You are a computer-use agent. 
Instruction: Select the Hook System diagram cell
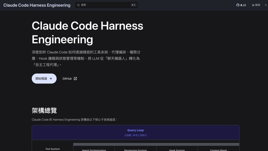pyautogui.click(x=177, y=149)
